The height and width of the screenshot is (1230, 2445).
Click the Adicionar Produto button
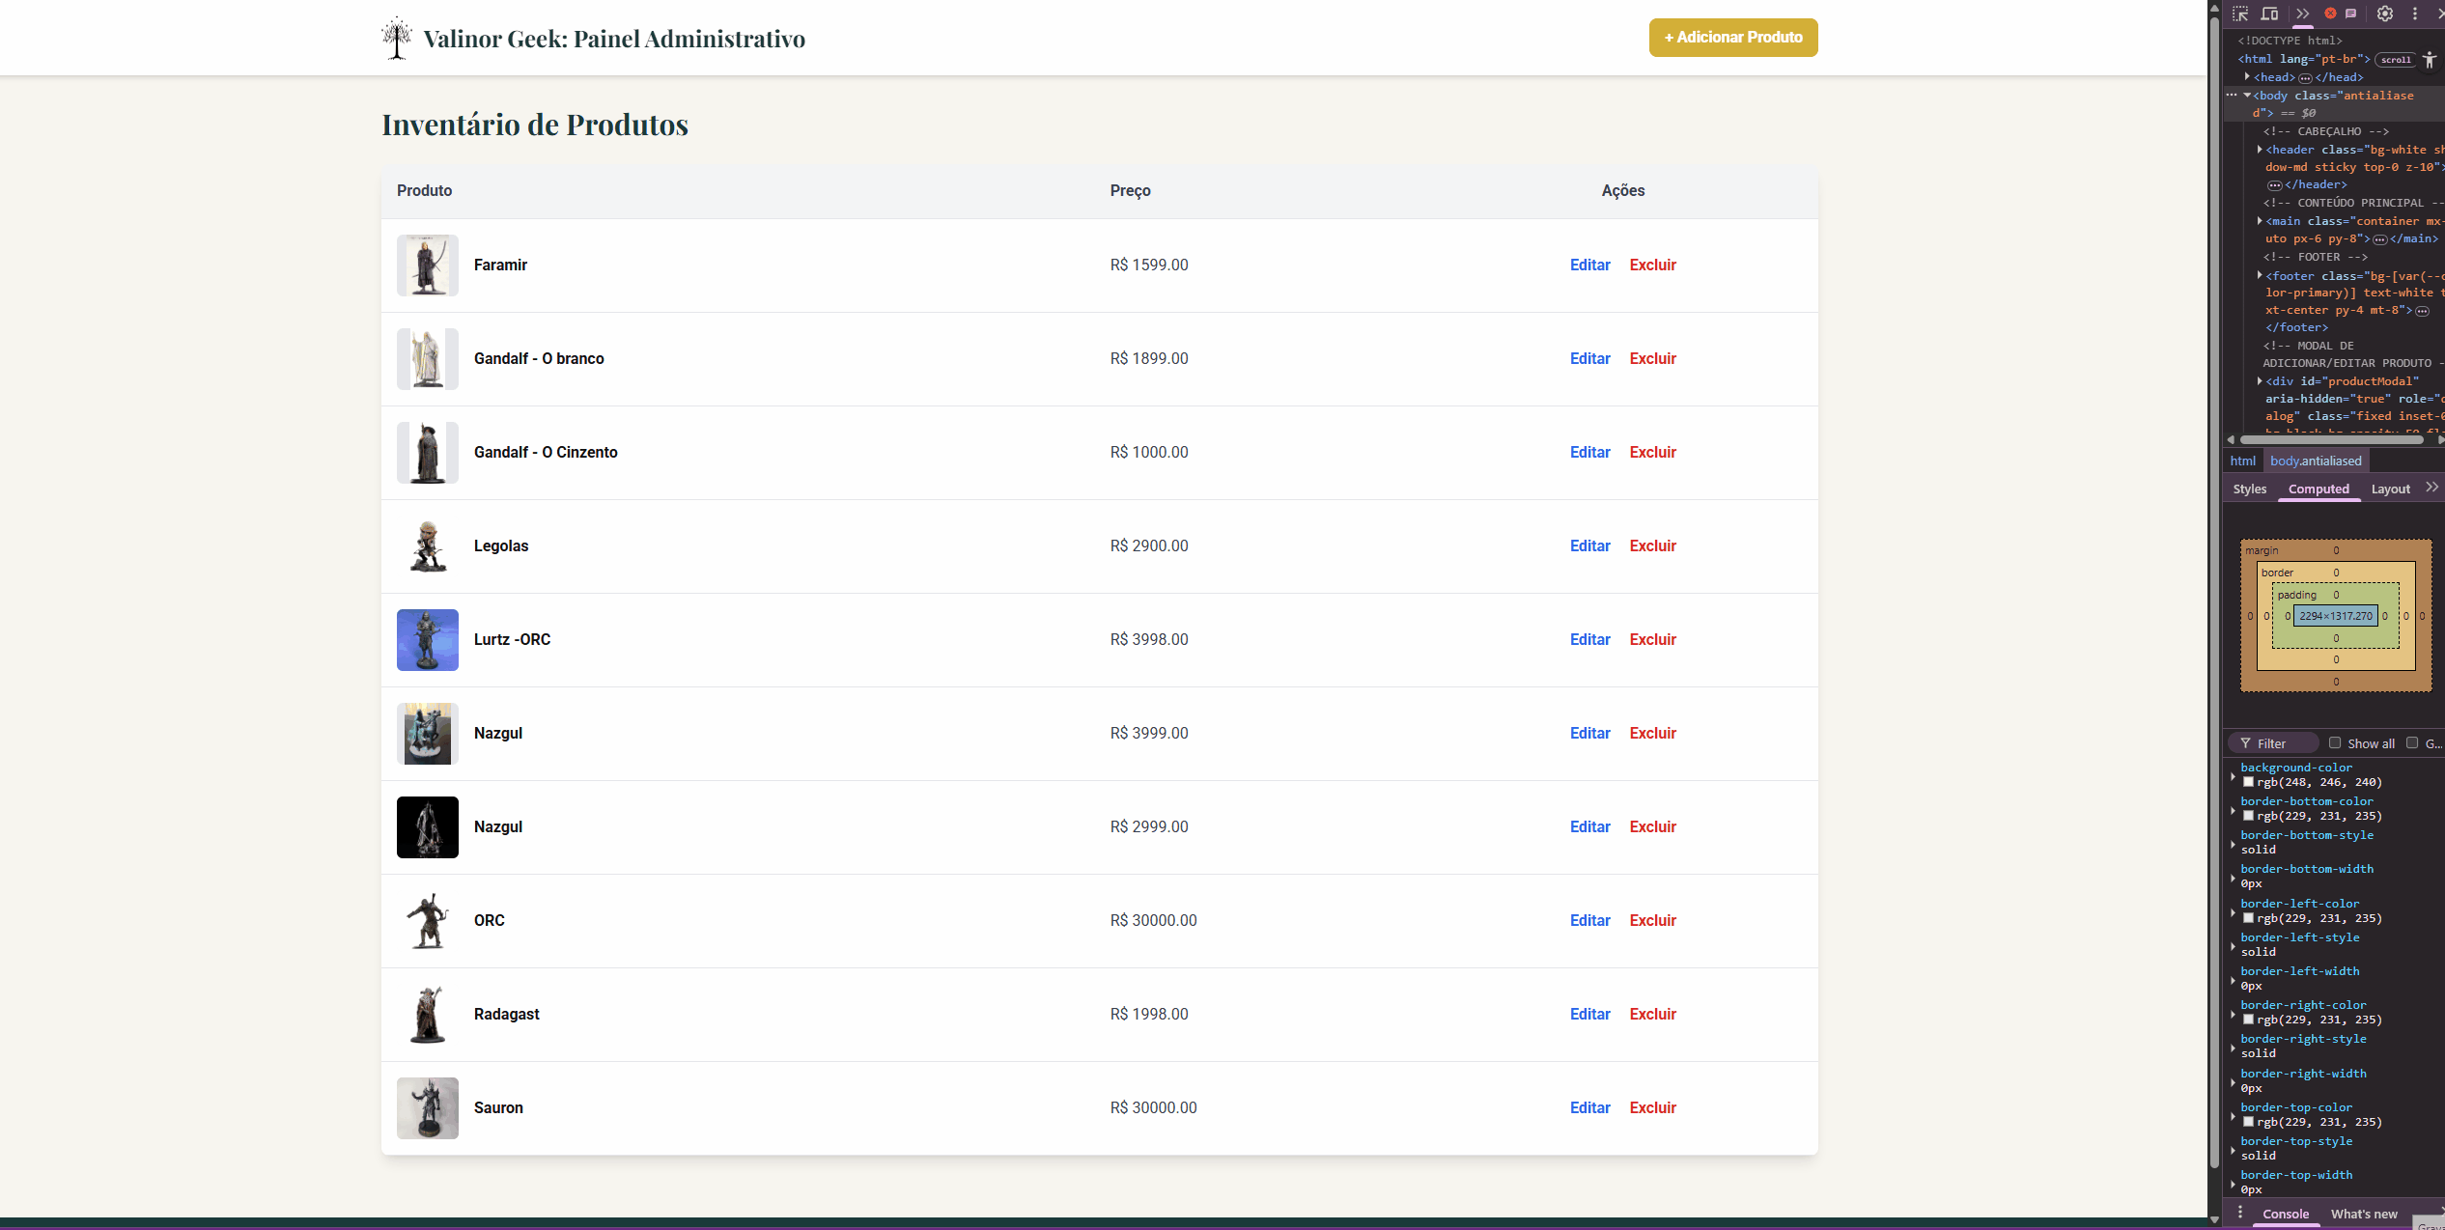[1732, 38]
